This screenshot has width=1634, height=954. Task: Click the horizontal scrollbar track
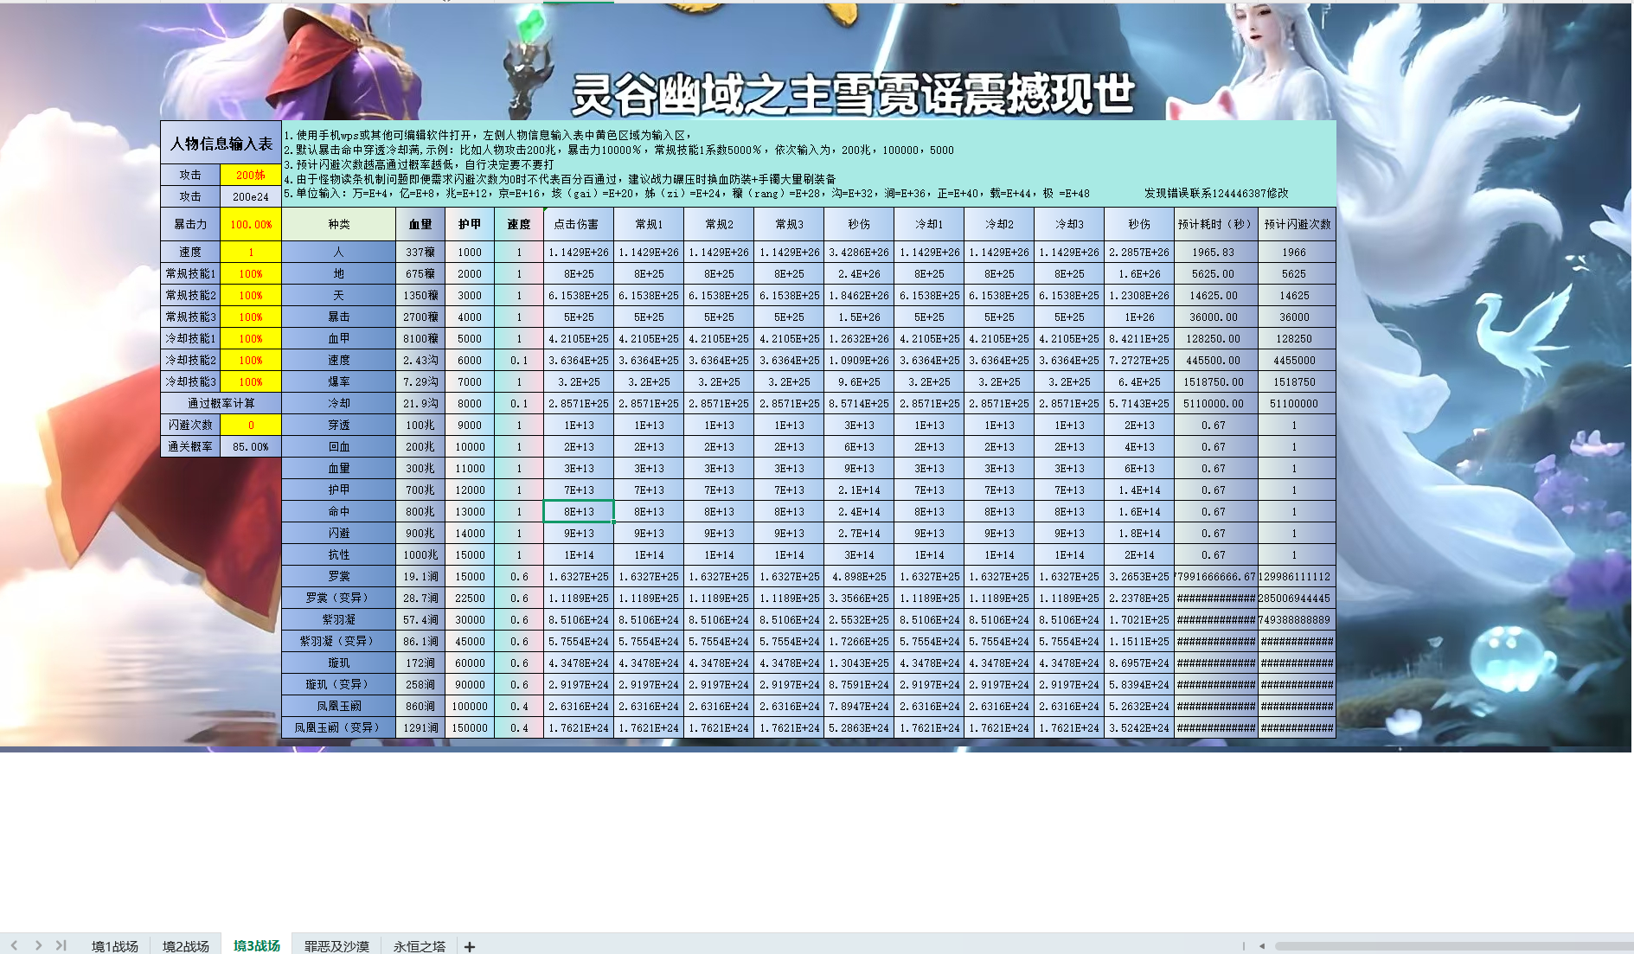click(x=1453, y=946)
